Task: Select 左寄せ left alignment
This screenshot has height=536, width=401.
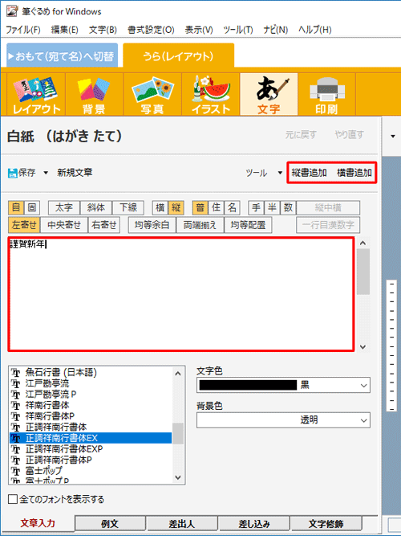Action: click(24, 225)
